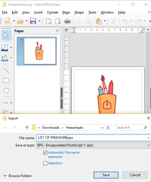Screen dimensions: 151x182
Task: Click the Save button in Export dialog
Action: pyautogui.click(x=106, y=175)
